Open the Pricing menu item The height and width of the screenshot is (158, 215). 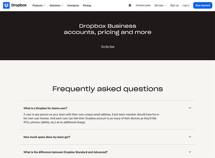87,5
